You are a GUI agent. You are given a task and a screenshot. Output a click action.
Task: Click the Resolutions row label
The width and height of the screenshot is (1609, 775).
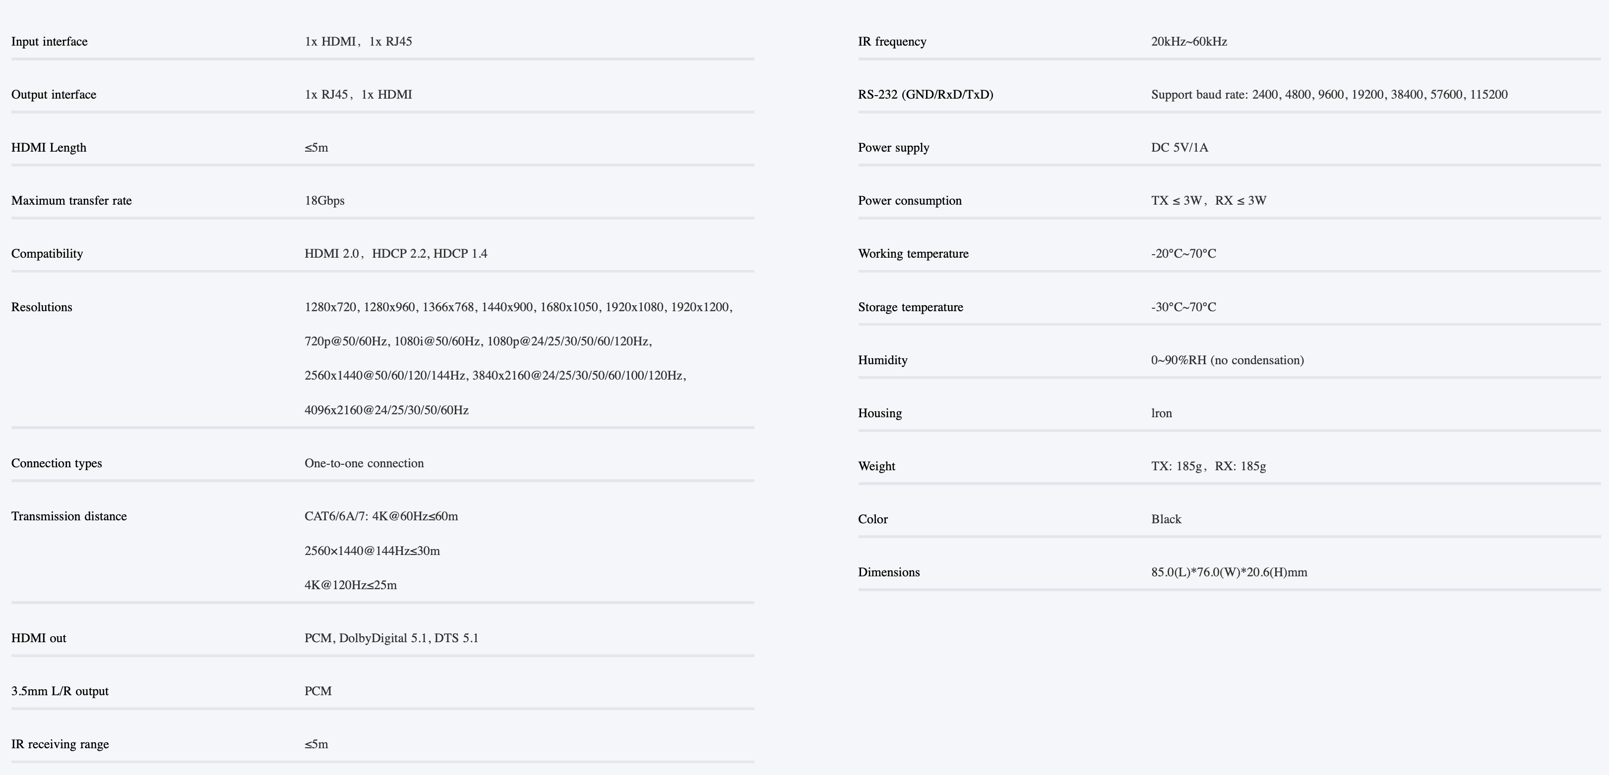click(x=42, y=307)
